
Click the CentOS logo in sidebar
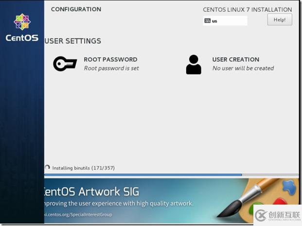22,28
